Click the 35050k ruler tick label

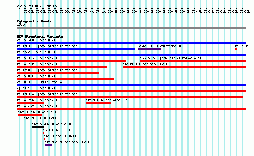[209, 11]
